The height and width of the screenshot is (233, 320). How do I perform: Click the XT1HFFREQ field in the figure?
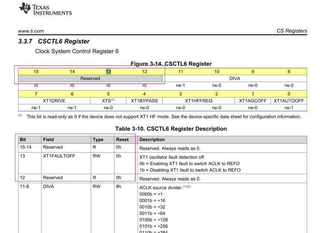point(199,101)
